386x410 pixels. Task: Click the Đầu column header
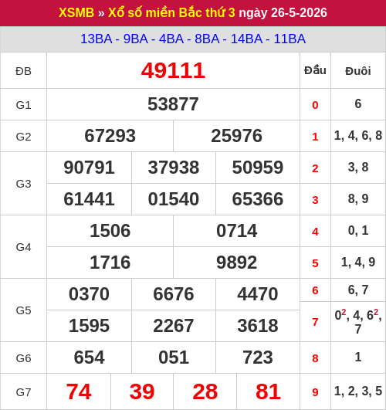click(315, 70)
